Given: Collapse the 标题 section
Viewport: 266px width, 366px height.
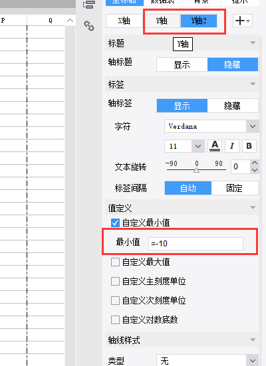Looking at the screenshot, I should coord(253,43).
